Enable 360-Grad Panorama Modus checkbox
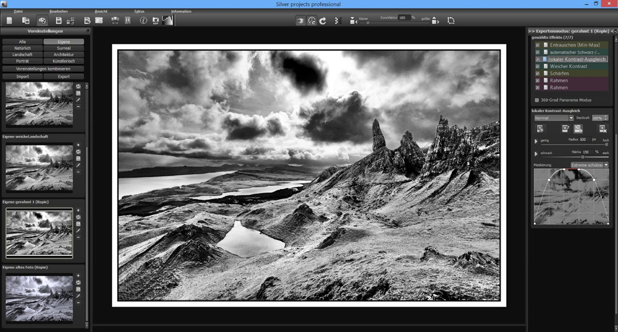The width and height of the screenshot is (618, 332). tap(536, 100)
